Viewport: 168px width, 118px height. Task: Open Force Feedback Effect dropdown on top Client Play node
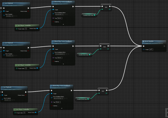coord(59,15)
